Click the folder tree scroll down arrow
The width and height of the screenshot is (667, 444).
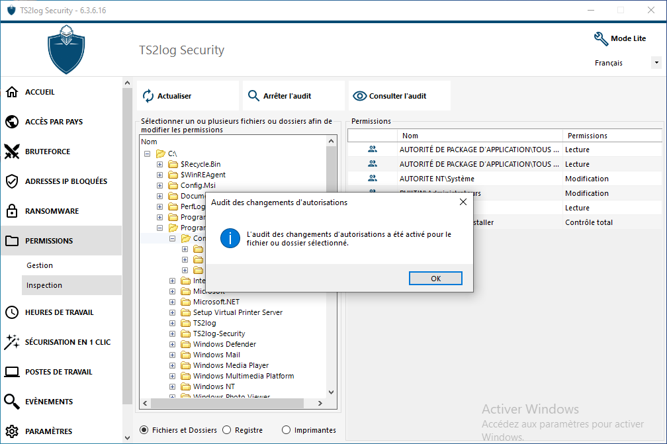332,392
